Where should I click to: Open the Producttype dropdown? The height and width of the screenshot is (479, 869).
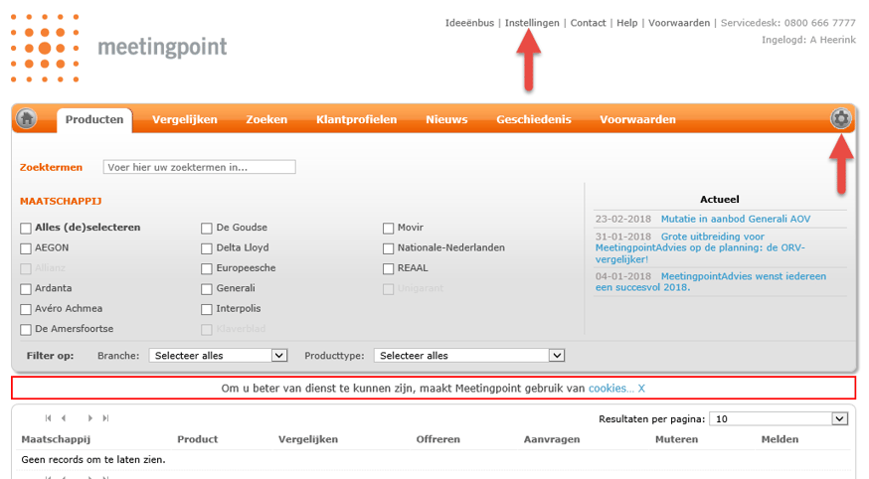[469, 356]
